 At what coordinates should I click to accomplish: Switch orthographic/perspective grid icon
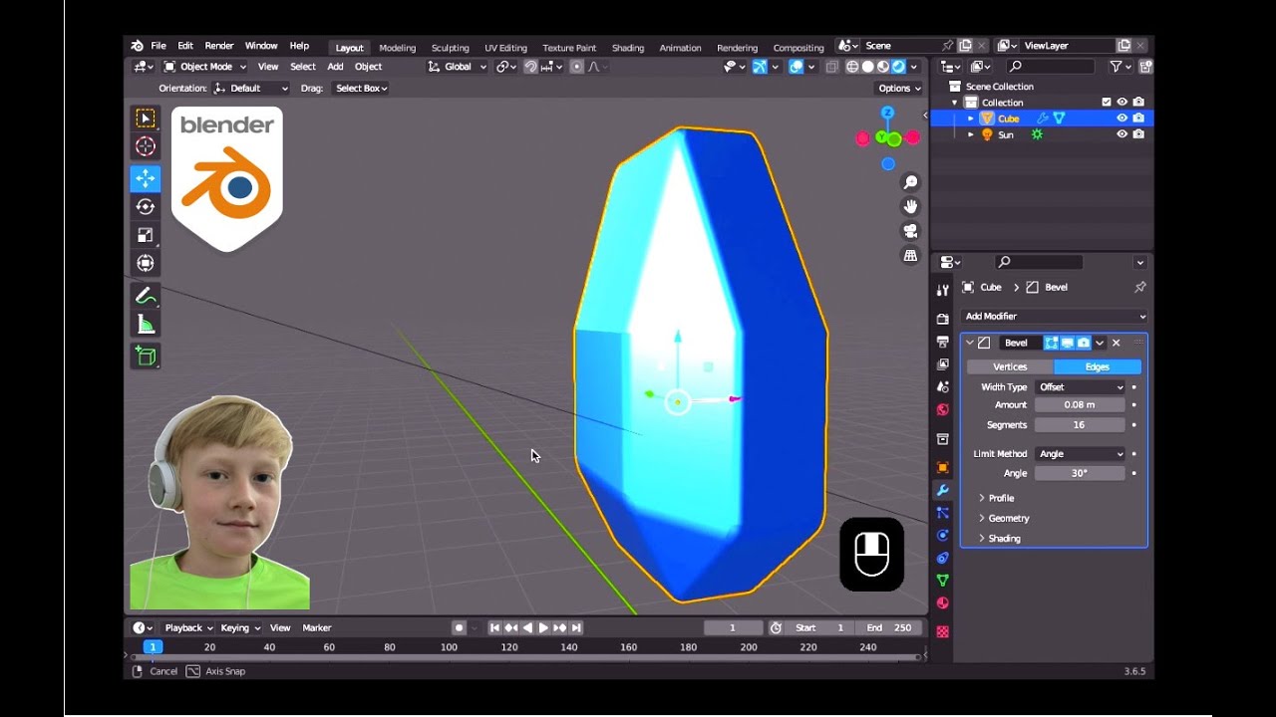[910, 255]
